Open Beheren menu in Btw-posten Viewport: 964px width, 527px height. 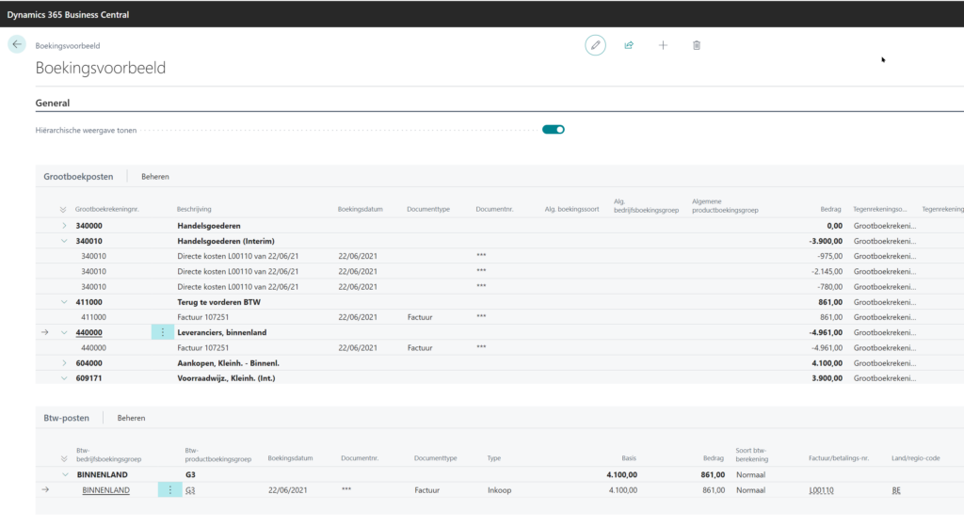point(131,418)
